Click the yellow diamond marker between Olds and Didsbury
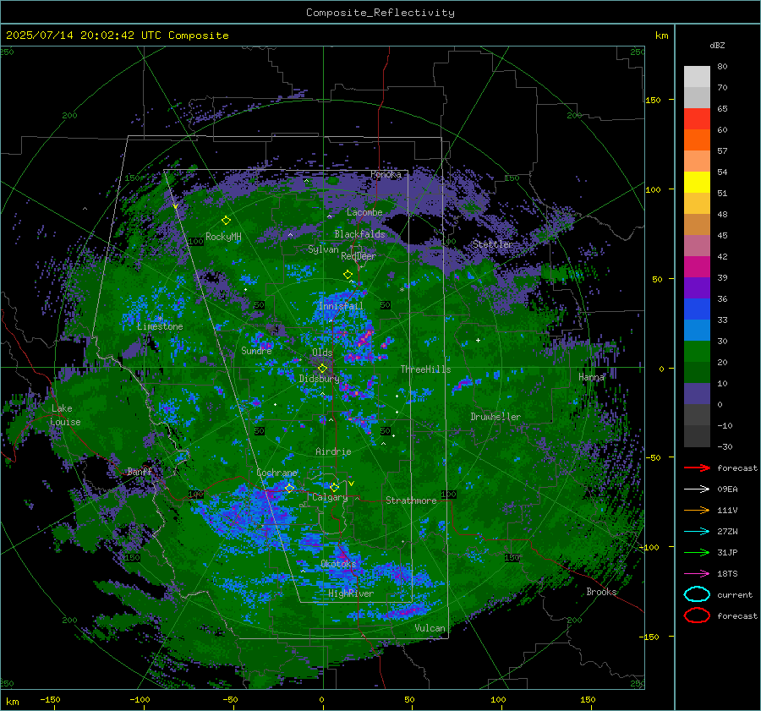 322,369
